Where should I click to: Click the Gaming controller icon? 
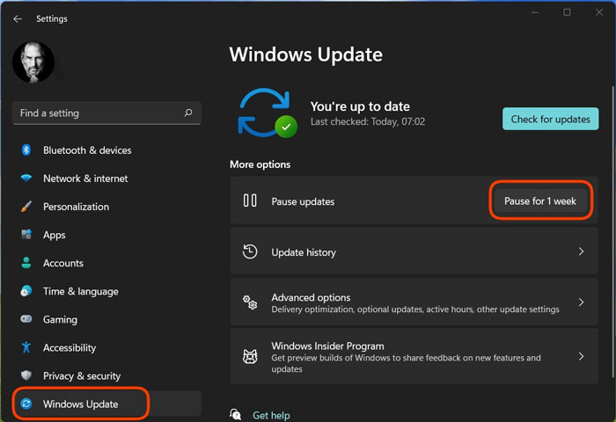pos(26,319)
